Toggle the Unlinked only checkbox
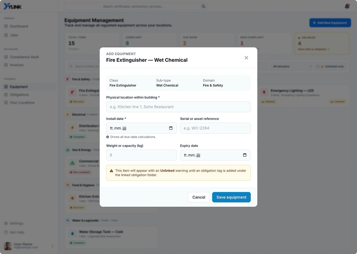Screen dimensions: 357x254 coord(318,66)
